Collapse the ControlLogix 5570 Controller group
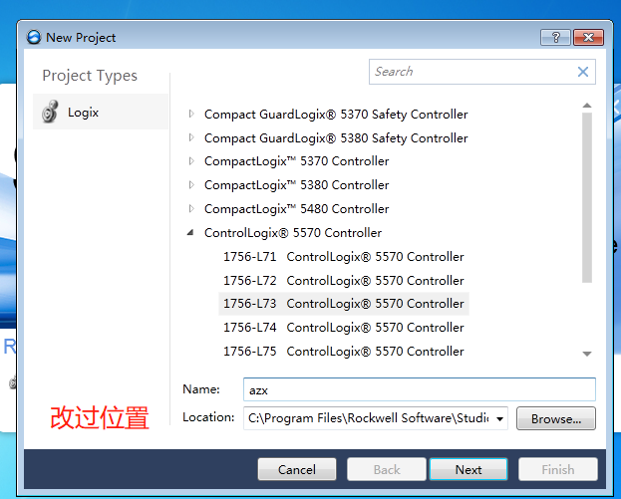Image resolution: width=621 pixels, height=499 pixels. click(191, 233)
